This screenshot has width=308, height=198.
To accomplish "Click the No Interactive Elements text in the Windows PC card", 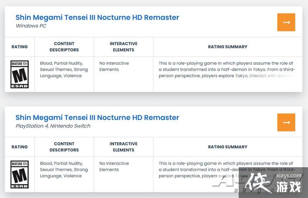I will click(x=114, y=67).
